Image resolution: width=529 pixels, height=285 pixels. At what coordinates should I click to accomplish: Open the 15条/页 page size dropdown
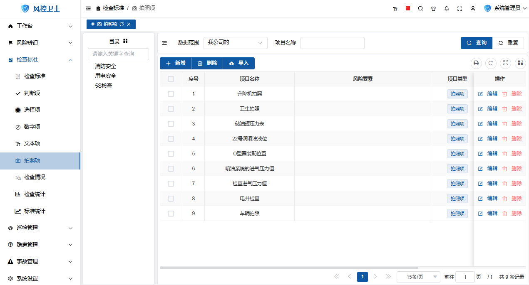[x=418, y=277]
